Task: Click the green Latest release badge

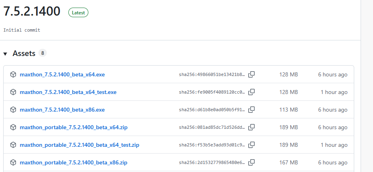Action: coord(78,12)
